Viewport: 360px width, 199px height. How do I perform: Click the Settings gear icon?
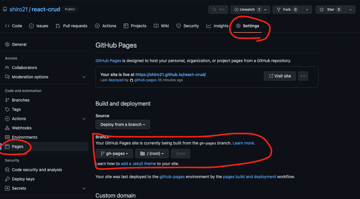point(238,26)
